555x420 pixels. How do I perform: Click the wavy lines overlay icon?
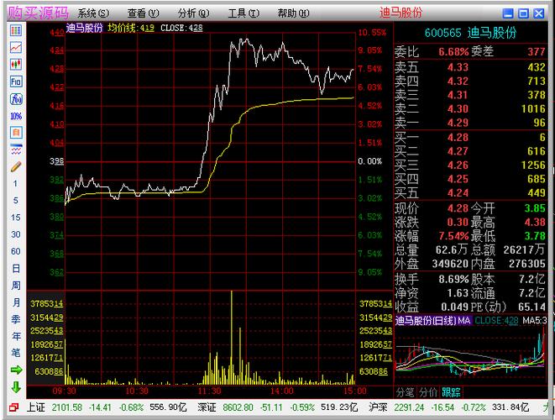(16, 150)
